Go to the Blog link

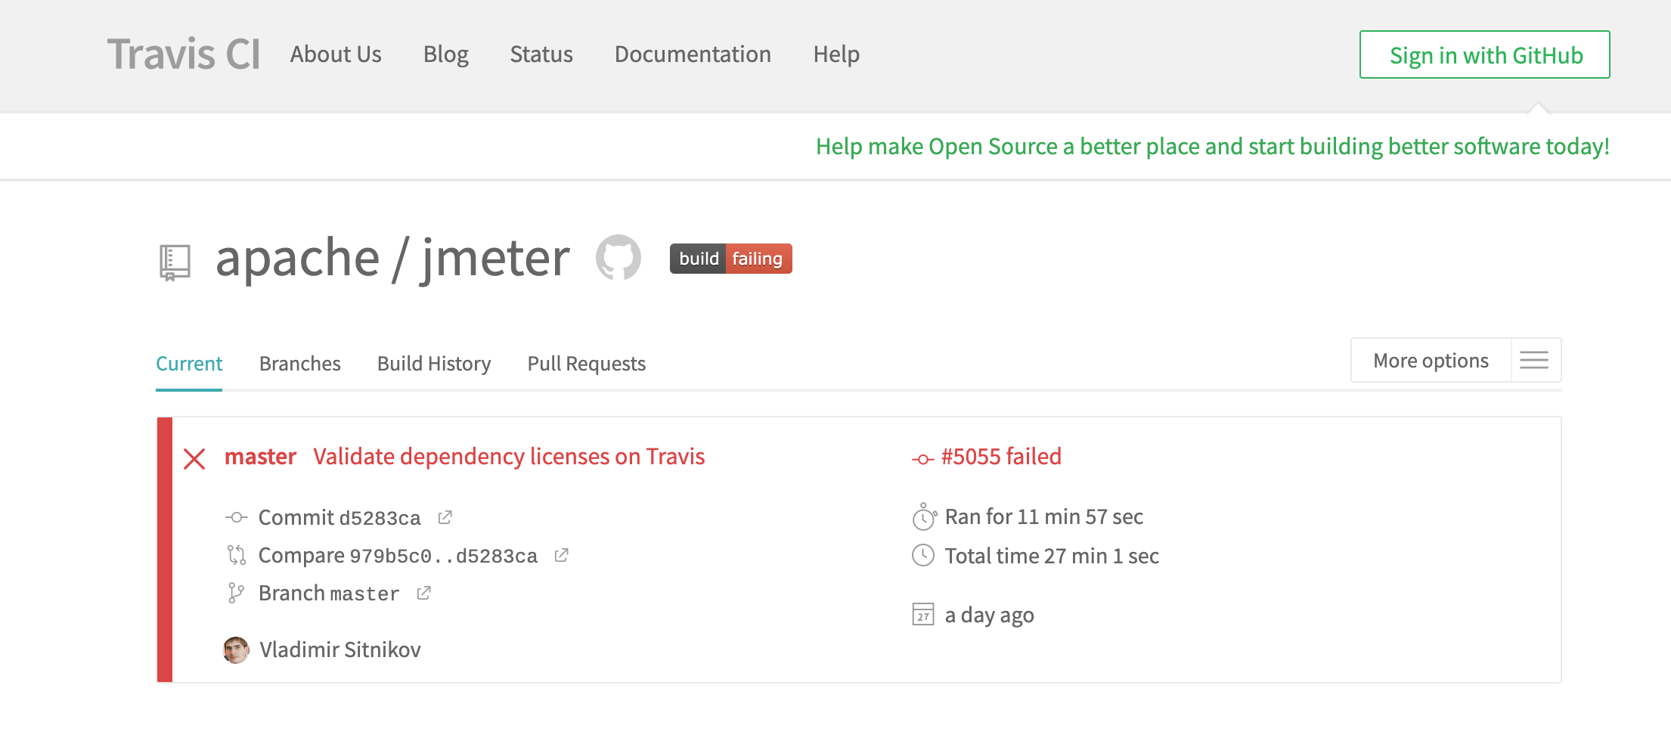(446, 54)
